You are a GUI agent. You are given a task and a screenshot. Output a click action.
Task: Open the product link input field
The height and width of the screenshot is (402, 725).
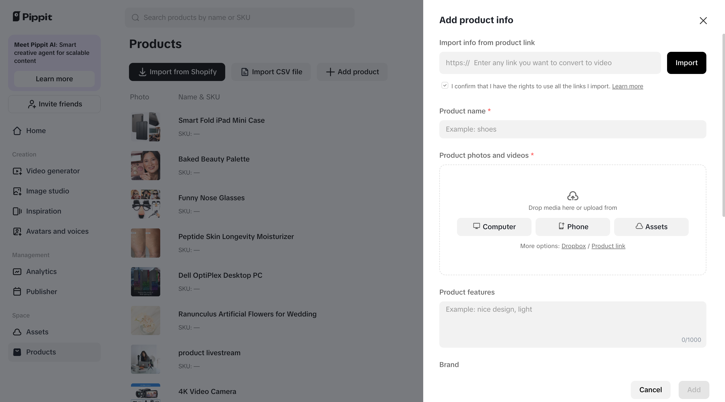pos(550,63)
